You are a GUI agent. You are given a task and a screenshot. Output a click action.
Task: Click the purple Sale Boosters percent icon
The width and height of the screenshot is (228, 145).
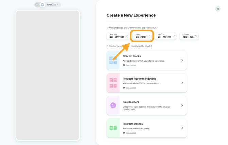pyautogui.click(x=113, y=106)
